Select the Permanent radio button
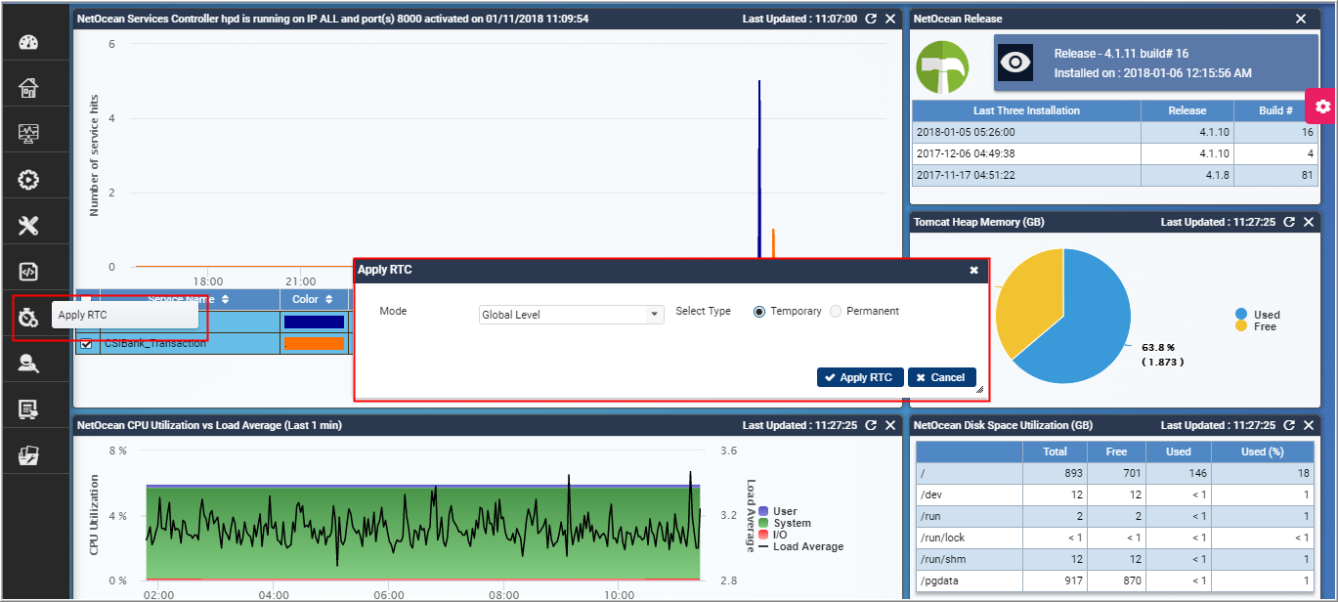1338x602 pixels. tap(836, 312)
